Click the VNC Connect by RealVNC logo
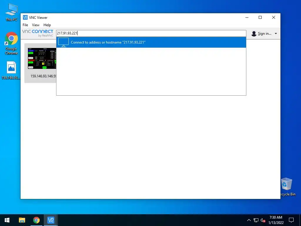 click(38, 33)
